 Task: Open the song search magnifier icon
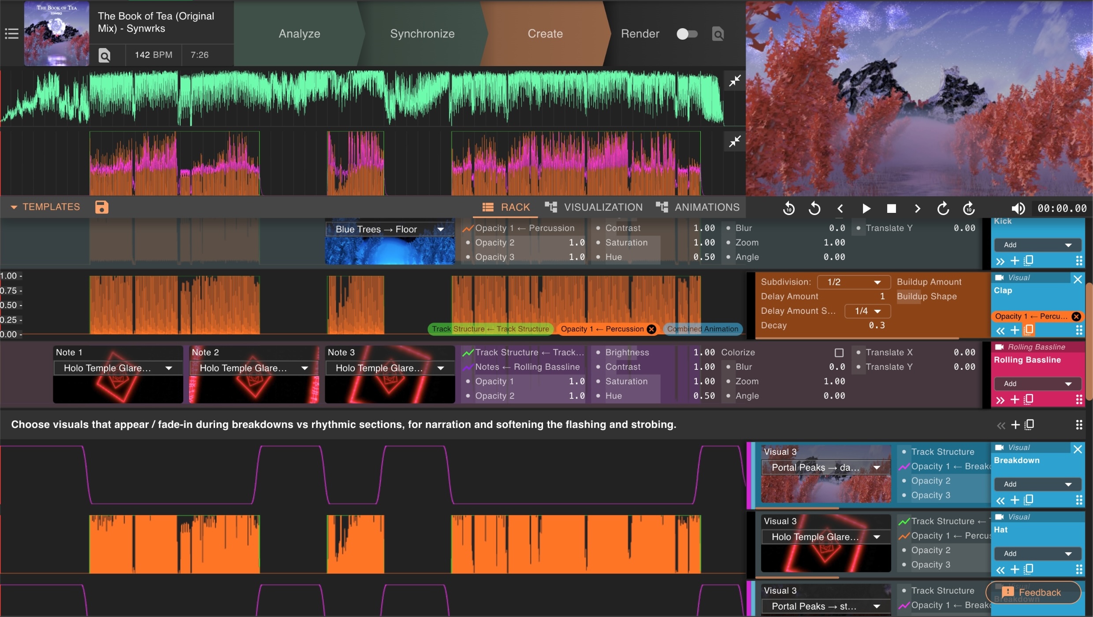point(105,55)
